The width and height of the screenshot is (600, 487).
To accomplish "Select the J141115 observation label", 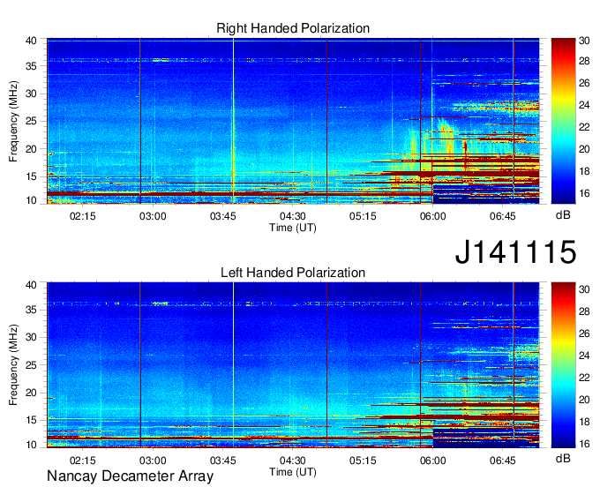I will [x=515, y=251].
